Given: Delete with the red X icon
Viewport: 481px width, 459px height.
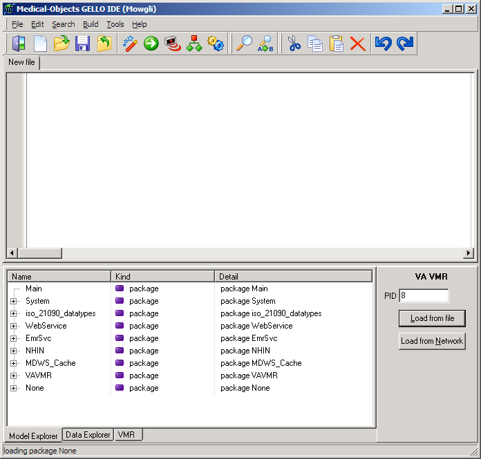Looking at the screenshot, I should pos(358,43).
